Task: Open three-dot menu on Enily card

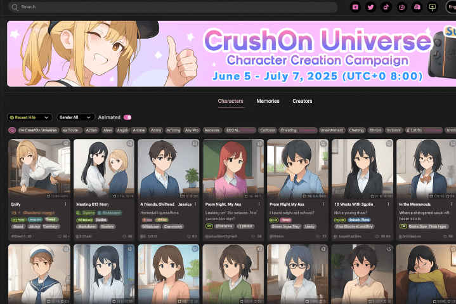Action: coord(65,204)
